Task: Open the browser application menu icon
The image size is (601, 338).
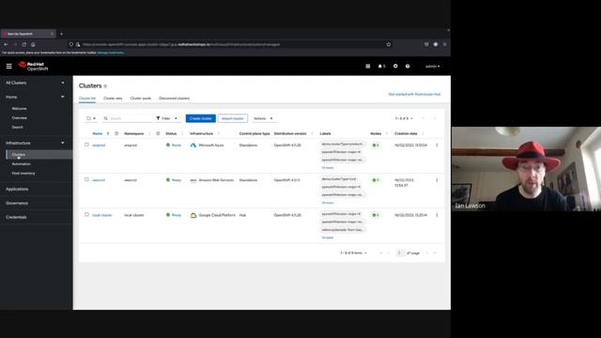Action: (x=444, y=44)
